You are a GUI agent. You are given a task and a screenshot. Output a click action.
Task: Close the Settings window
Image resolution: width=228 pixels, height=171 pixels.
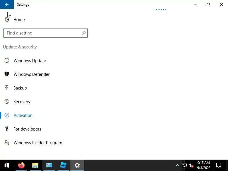coord(221,5)
